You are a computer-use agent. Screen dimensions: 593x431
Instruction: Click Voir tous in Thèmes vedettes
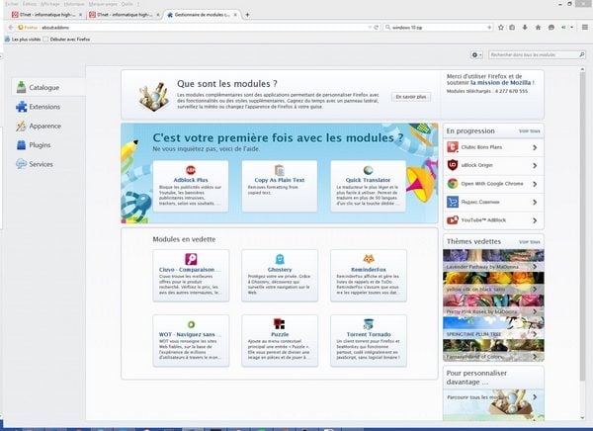[530, 241]
